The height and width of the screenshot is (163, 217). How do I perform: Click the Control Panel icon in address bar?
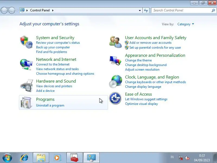(22, 10)
